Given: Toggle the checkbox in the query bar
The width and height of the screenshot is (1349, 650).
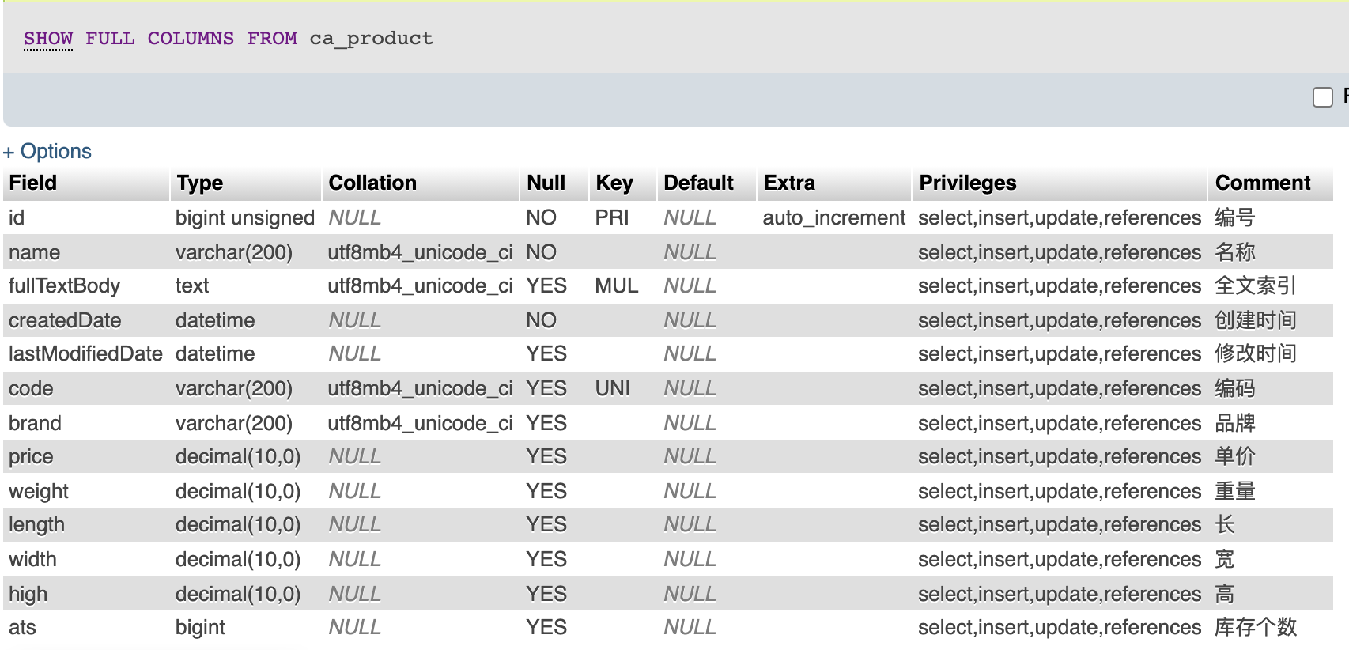Looking at the screenshot, I should [x=1322, y=97].
